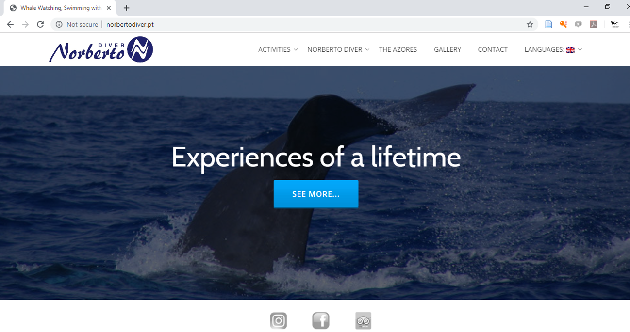The width and height of the screenshot is (630, 332).
Task: Expand the Activities dropdown menu
Action: coord(278,49)
